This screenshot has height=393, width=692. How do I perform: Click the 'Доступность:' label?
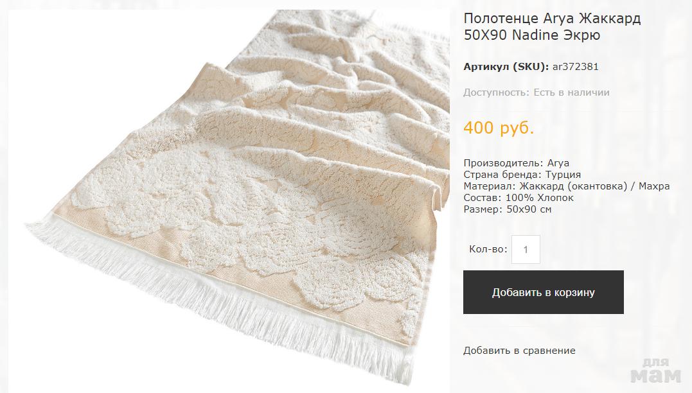click(496, 92)
